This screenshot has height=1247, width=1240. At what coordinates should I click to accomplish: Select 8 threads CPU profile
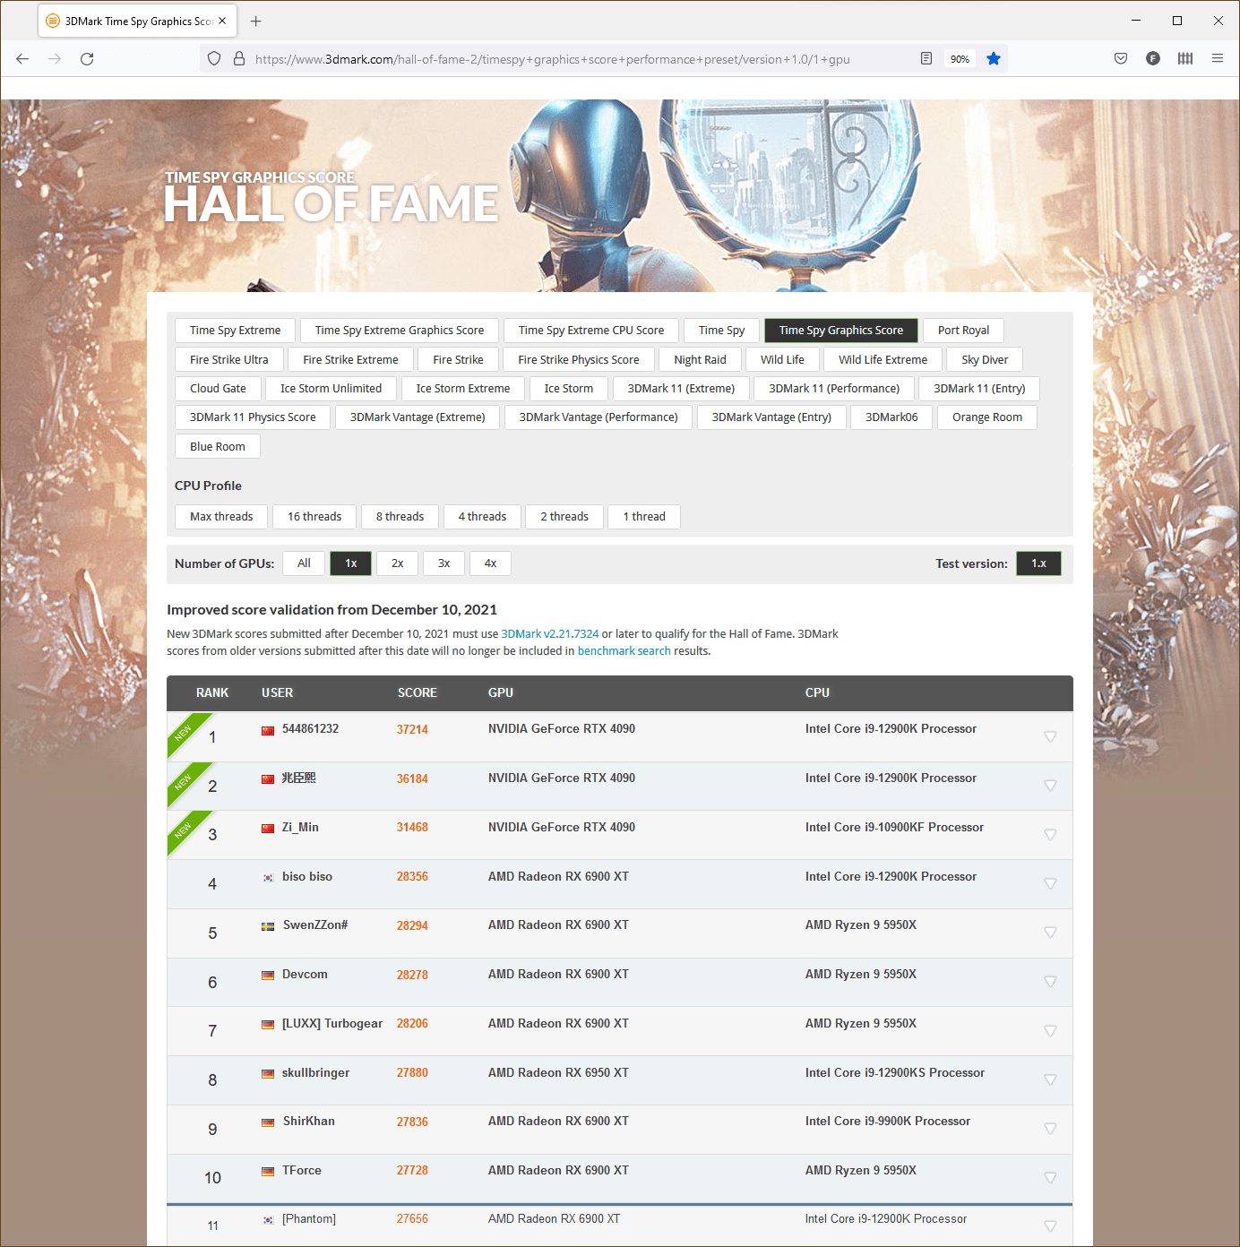click(400, 517)
